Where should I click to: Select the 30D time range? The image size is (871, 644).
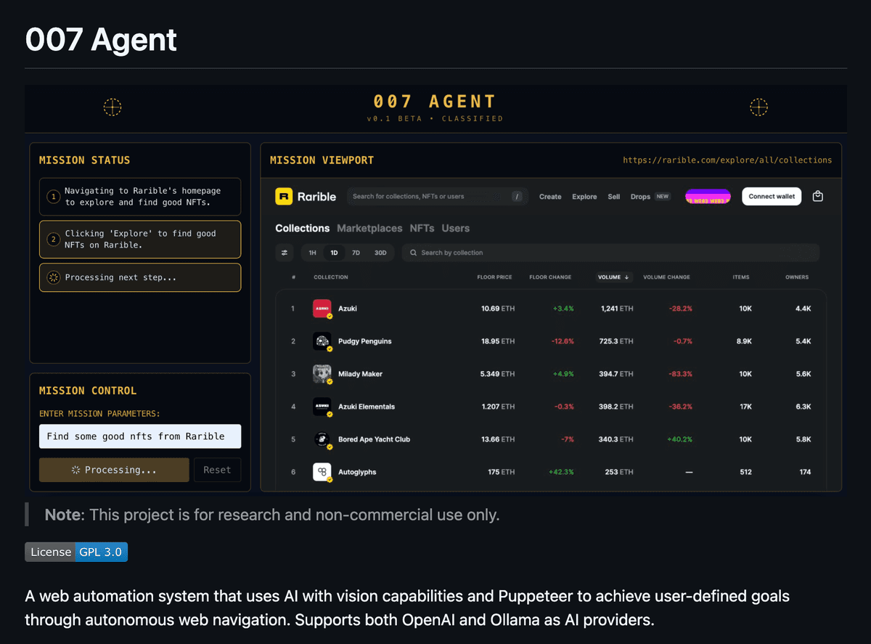point(380,253)
